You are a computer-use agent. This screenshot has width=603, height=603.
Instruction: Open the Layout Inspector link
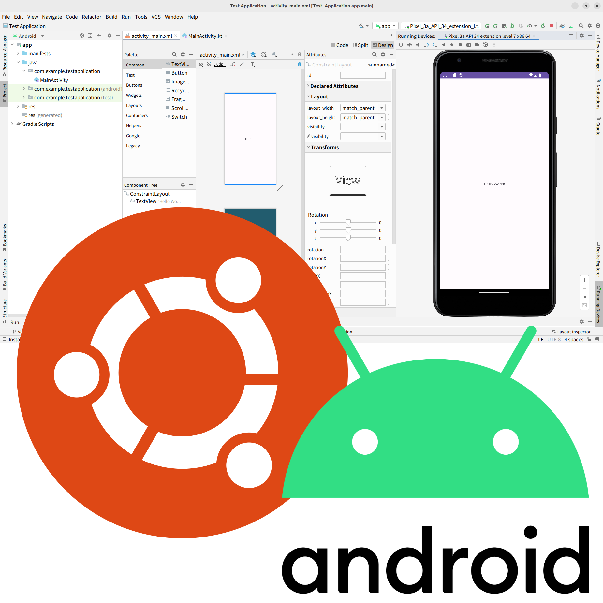coord(574,332)
